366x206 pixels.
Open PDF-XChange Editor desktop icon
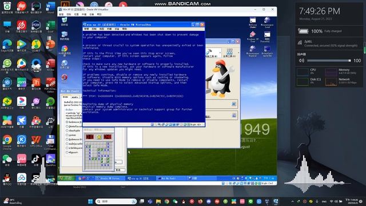[x=50, y=85]
